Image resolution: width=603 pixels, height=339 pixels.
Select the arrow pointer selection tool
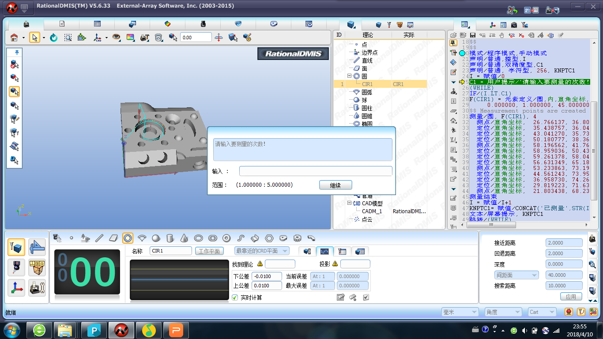[x=34, y=38]
